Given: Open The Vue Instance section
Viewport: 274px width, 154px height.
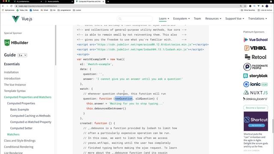Looking at the screenshot, I should tap(15, 85).
